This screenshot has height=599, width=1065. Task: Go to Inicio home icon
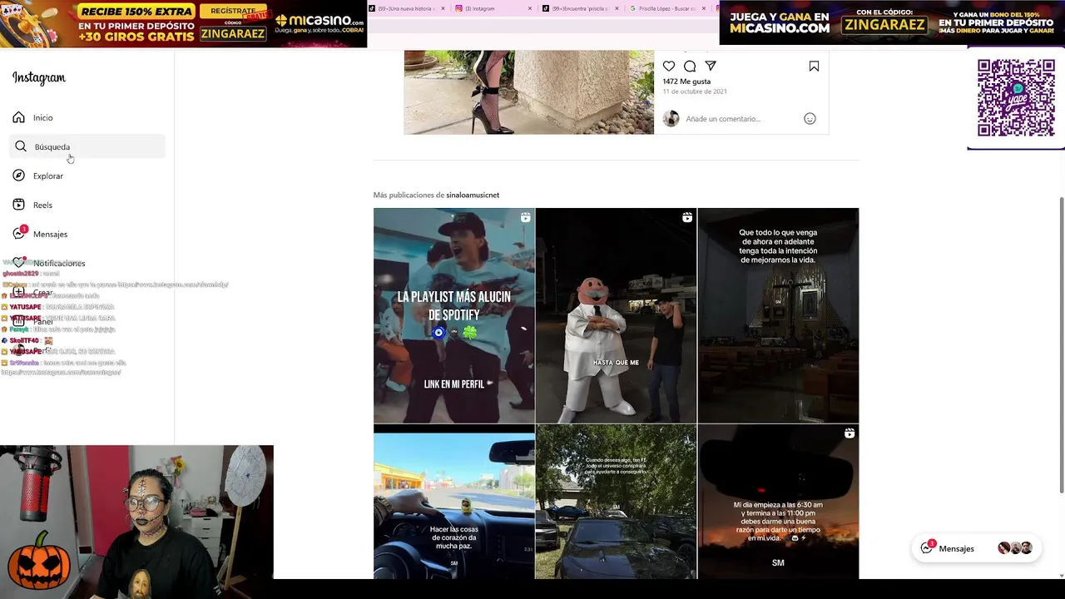[19, 117]
